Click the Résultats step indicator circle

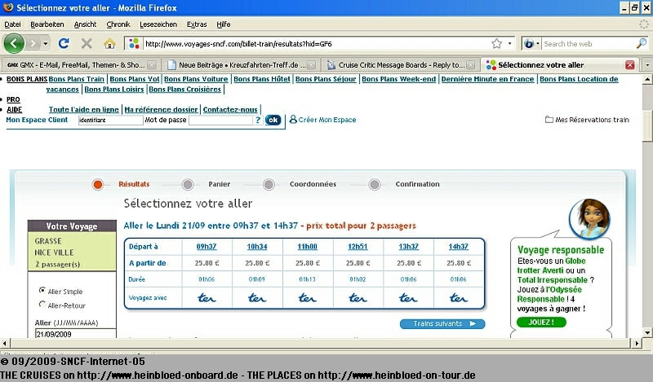(98, 184)
